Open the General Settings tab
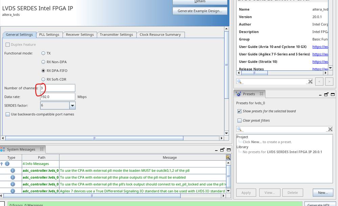338x206 pixels. (x=19, y=35)
